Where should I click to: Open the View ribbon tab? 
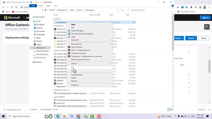coord(55,6)
